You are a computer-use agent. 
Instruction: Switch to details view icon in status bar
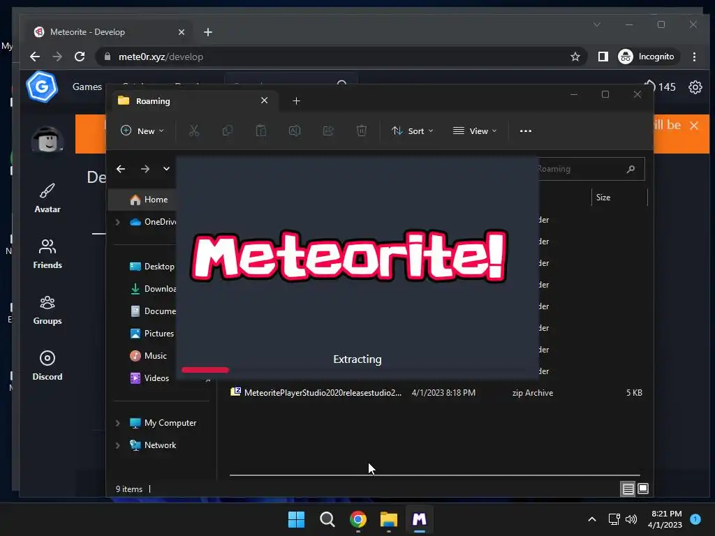(x=628, y=489)
